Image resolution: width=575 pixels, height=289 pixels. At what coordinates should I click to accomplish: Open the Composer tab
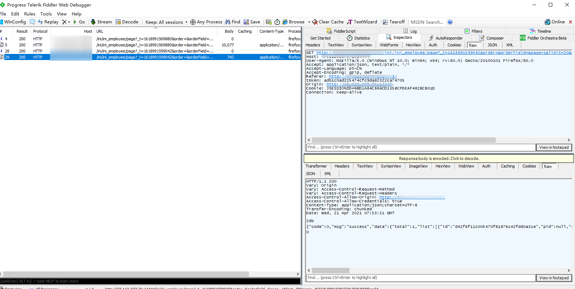tap(491, 38)
